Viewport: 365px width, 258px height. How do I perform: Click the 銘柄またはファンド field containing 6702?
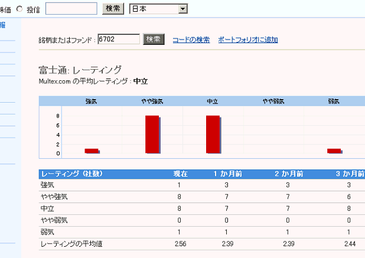tap(119, 39)
